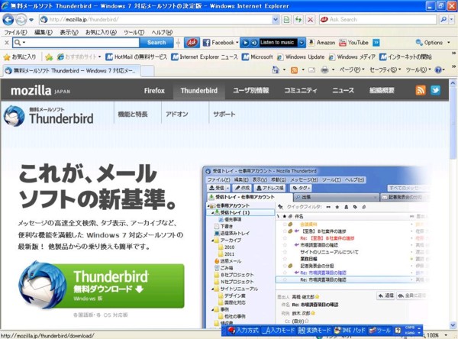Click the Amazon toolbar shortcut
The height and width of the screenshot is (339, 458).
tap(322, 43)
